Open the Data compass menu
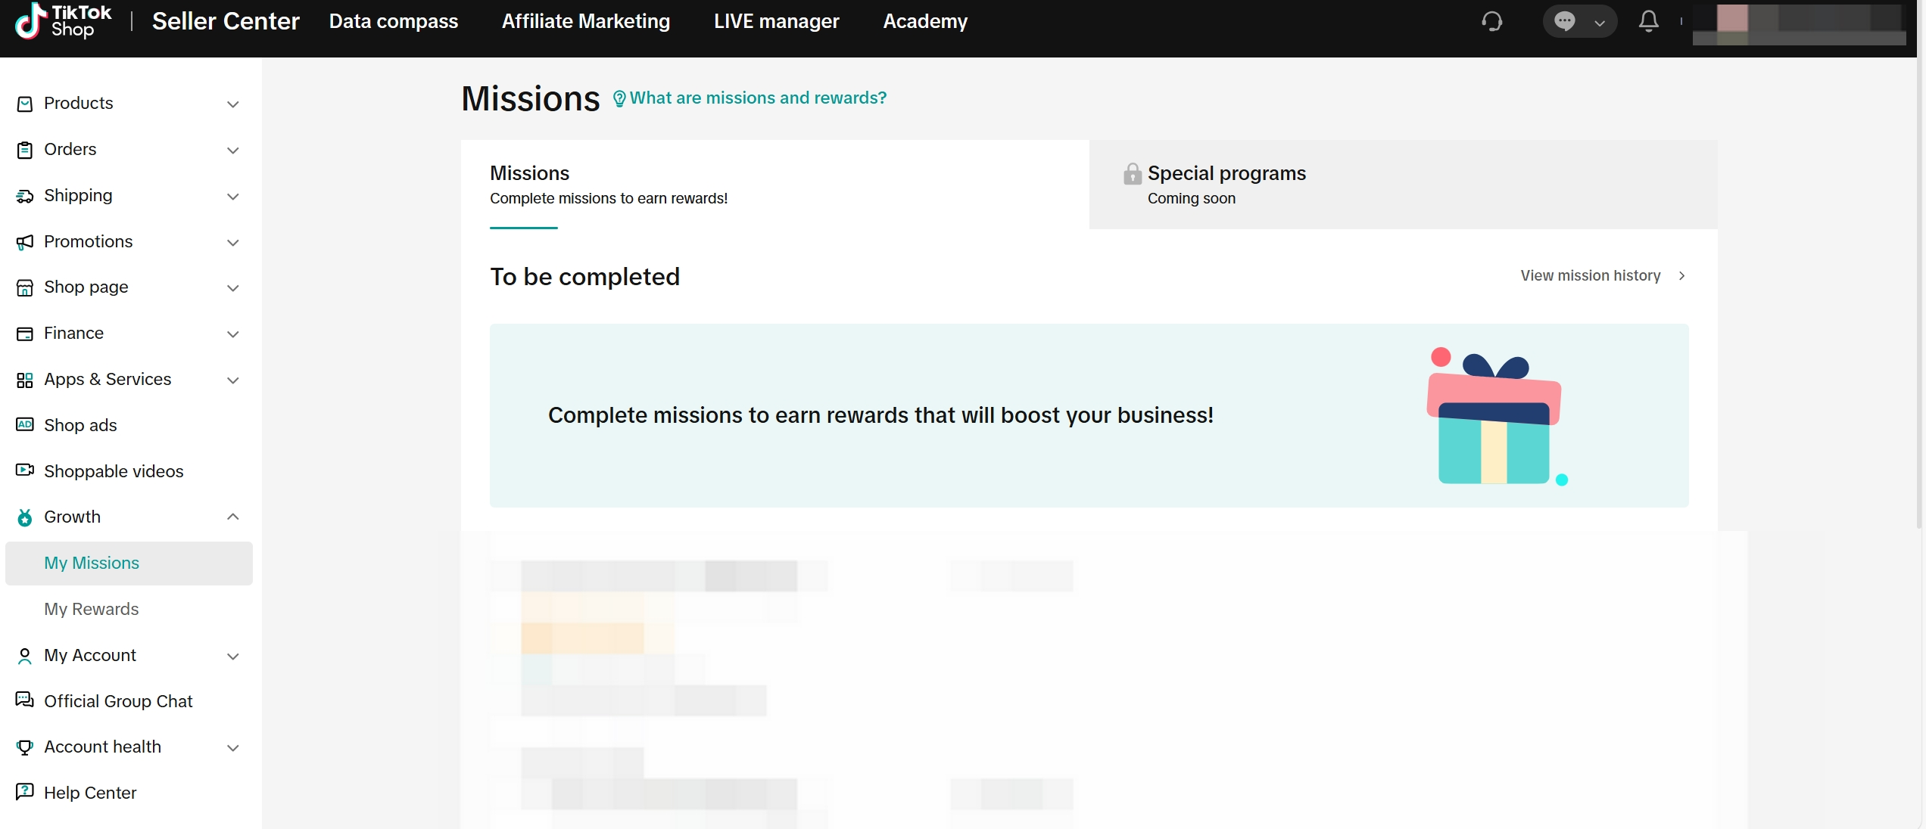1926x829 pixels. pyautogui.click(x=393, y=21)
